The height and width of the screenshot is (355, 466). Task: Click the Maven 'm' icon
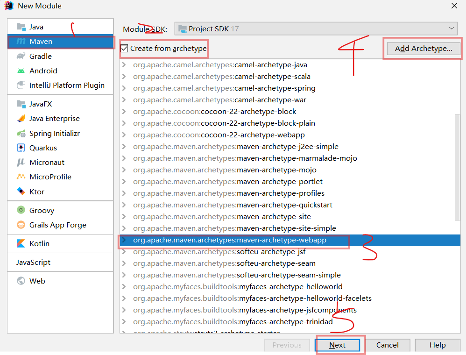21,41
